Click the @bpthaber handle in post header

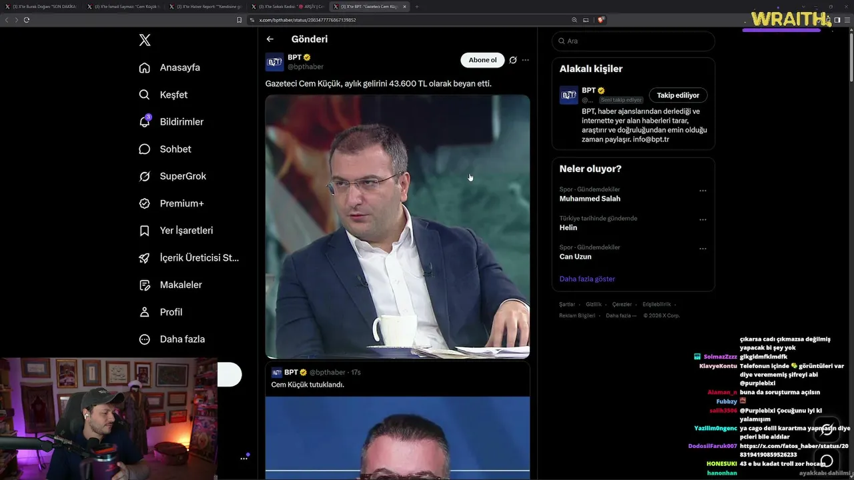306,67
